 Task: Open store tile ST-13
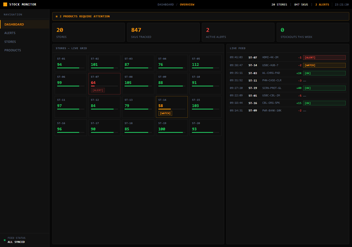(138, 107)
